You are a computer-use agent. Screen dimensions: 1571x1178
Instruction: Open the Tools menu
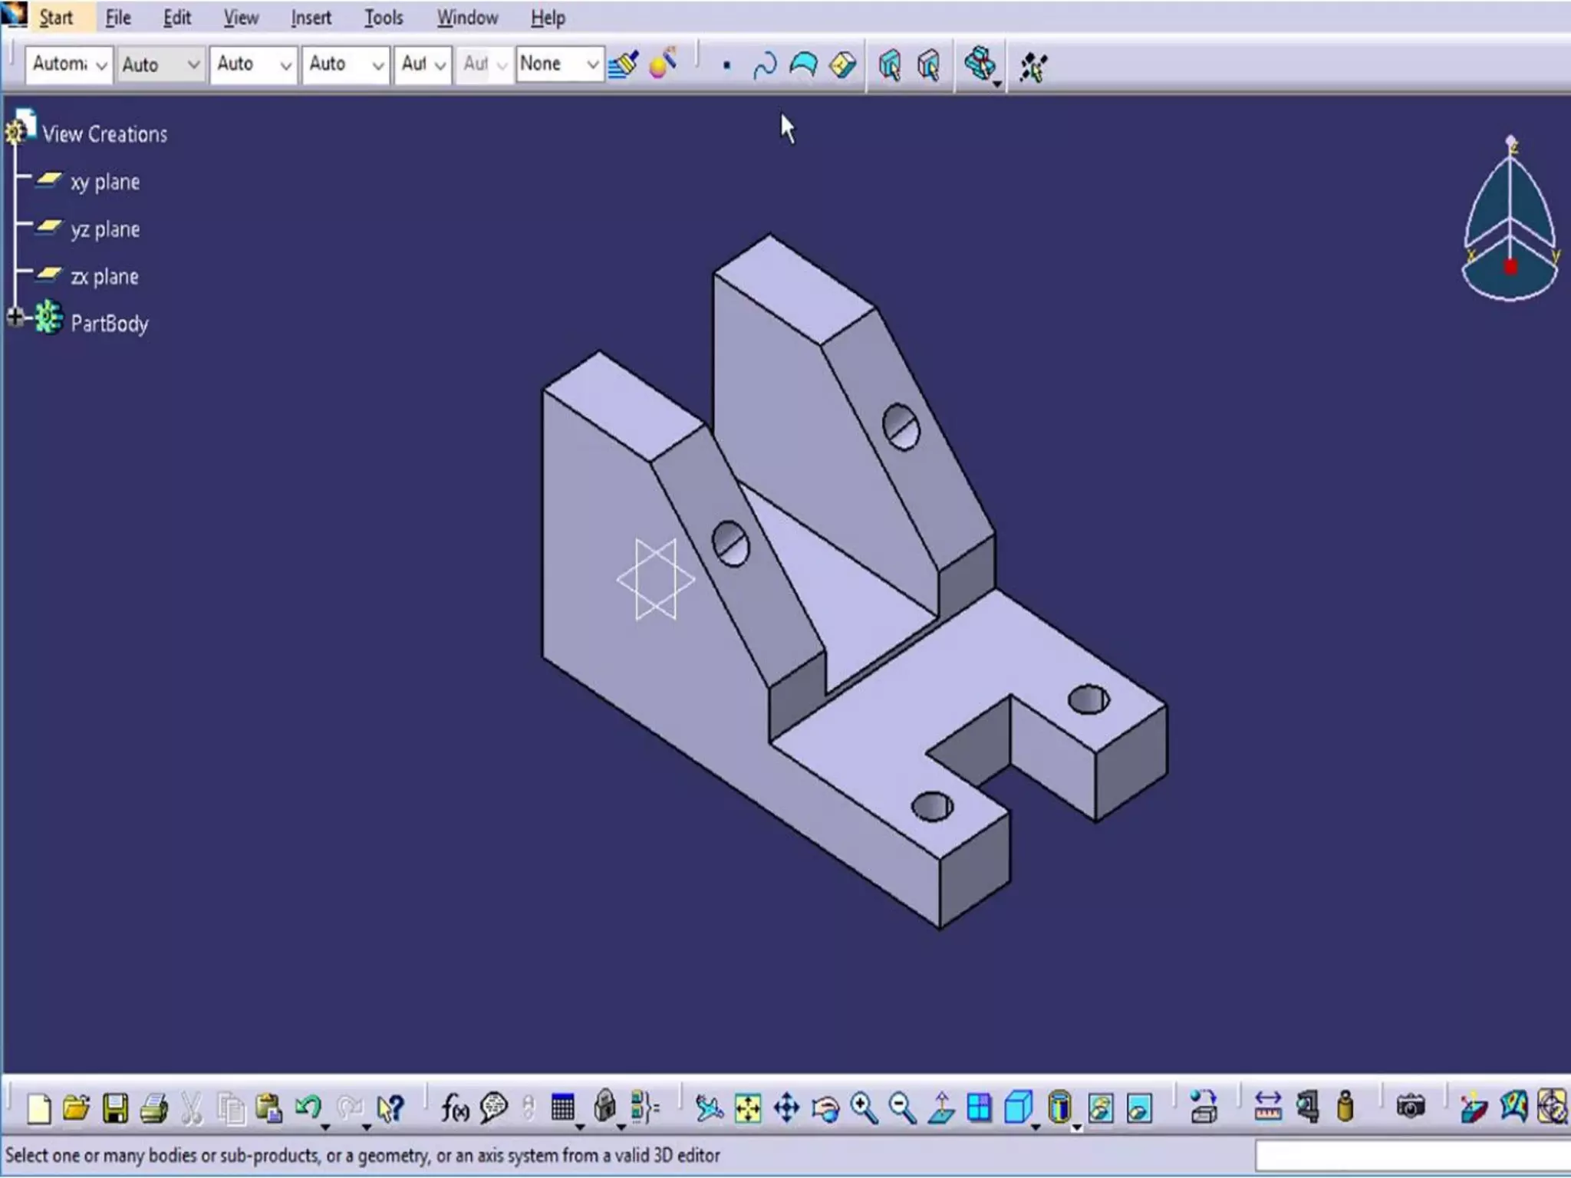[383, 18]
